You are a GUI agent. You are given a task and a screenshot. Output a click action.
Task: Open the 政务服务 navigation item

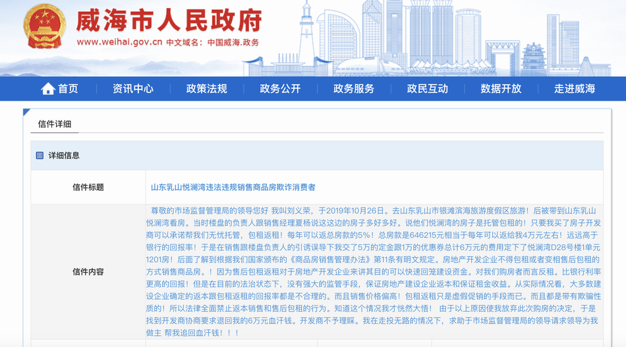[x=353, y=89]
